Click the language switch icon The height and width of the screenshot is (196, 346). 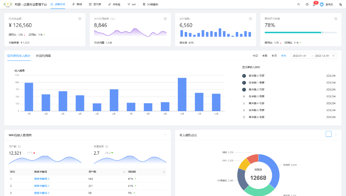click(340, 4)
